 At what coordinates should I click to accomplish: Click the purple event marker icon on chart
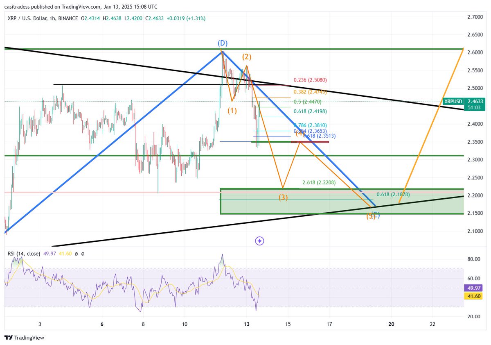(259, 241)
